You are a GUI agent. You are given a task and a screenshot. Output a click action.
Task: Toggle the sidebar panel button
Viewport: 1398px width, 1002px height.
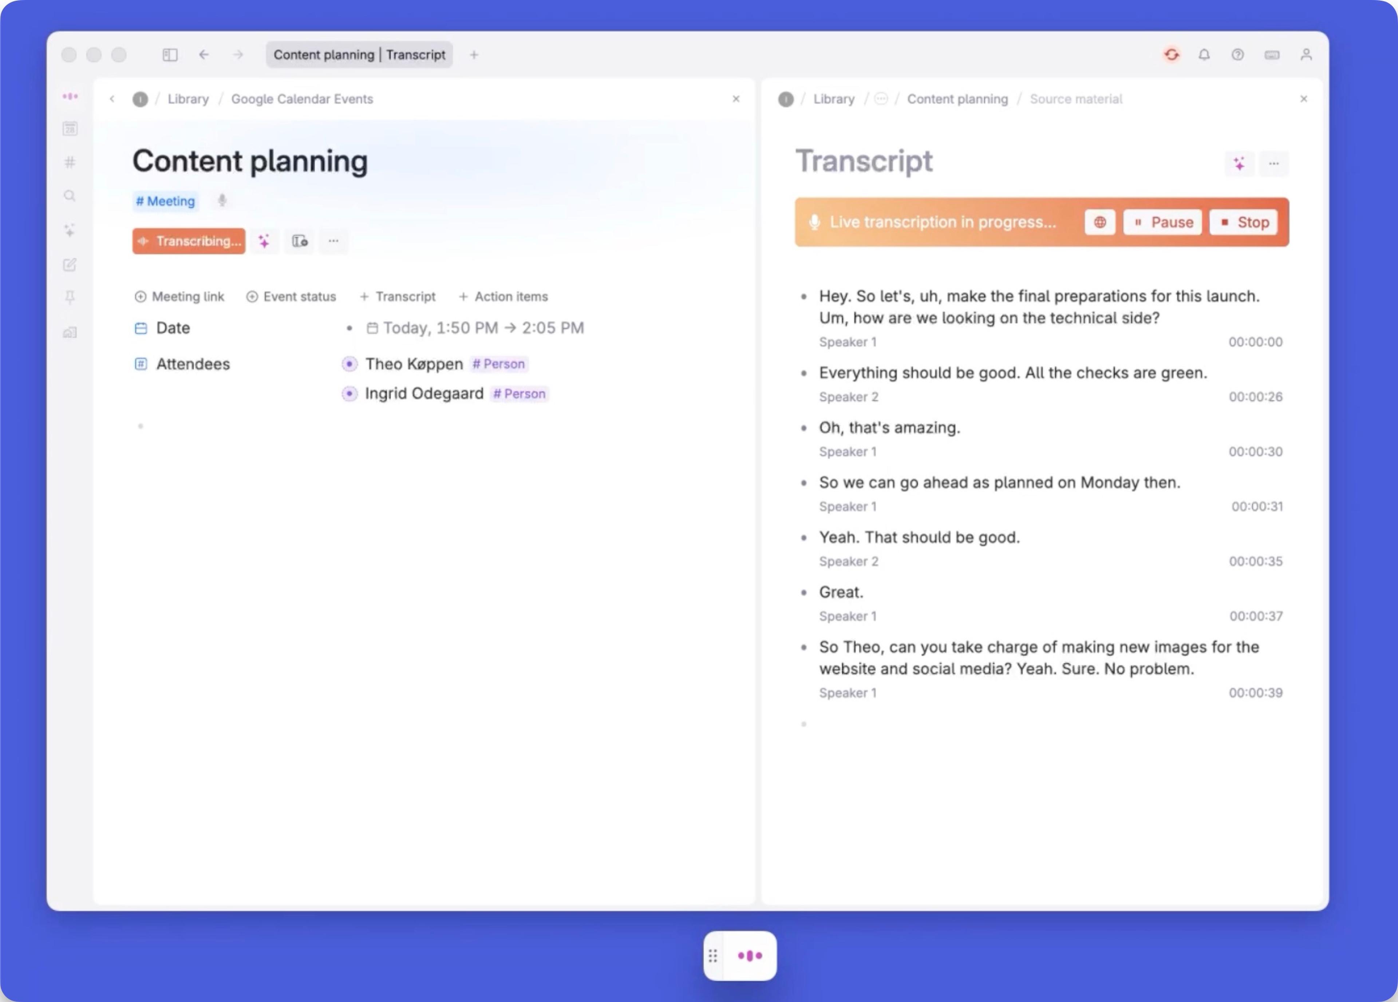[x=170, y=55]
